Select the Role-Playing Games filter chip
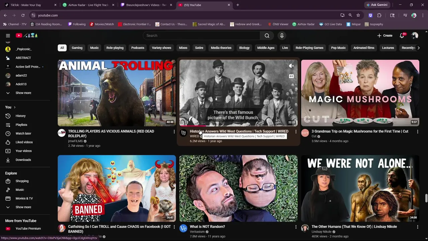This screenshot has height=241, width=428. 309,48
